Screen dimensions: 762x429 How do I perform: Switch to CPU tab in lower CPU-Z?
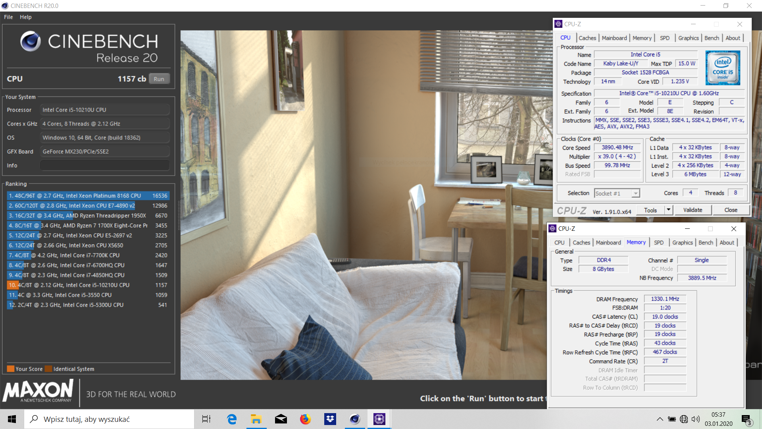(559, 242)
